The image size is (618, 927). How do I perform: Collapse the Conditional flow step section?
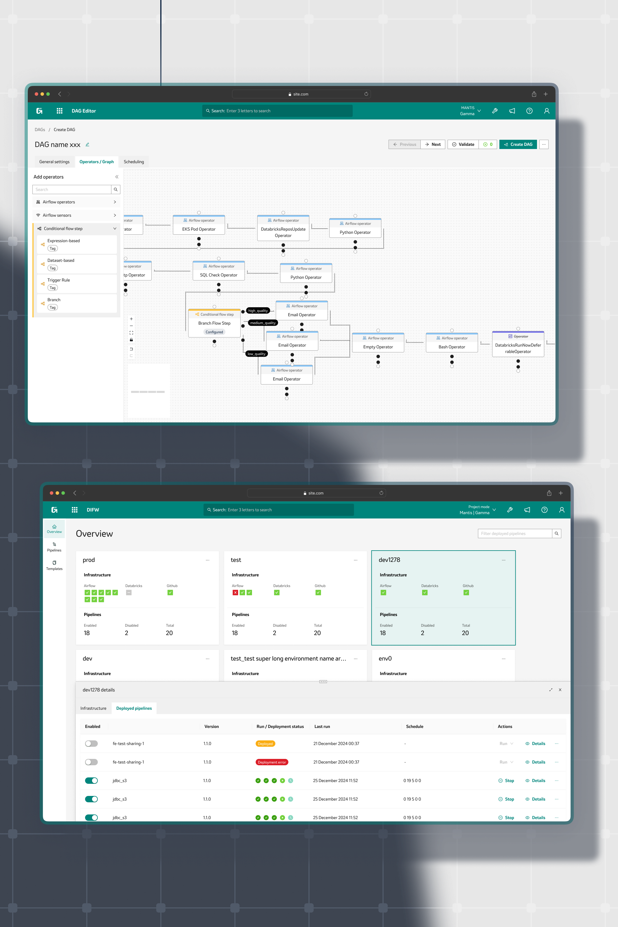(x=115, y=229)
